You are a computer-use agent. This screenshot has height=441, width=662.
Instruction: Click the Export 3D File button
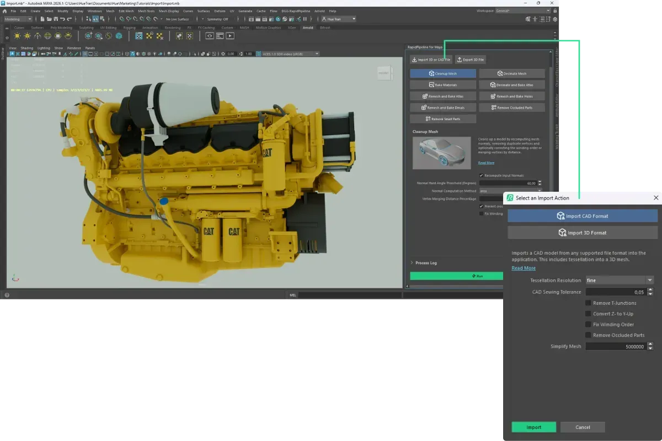[471, 60]
